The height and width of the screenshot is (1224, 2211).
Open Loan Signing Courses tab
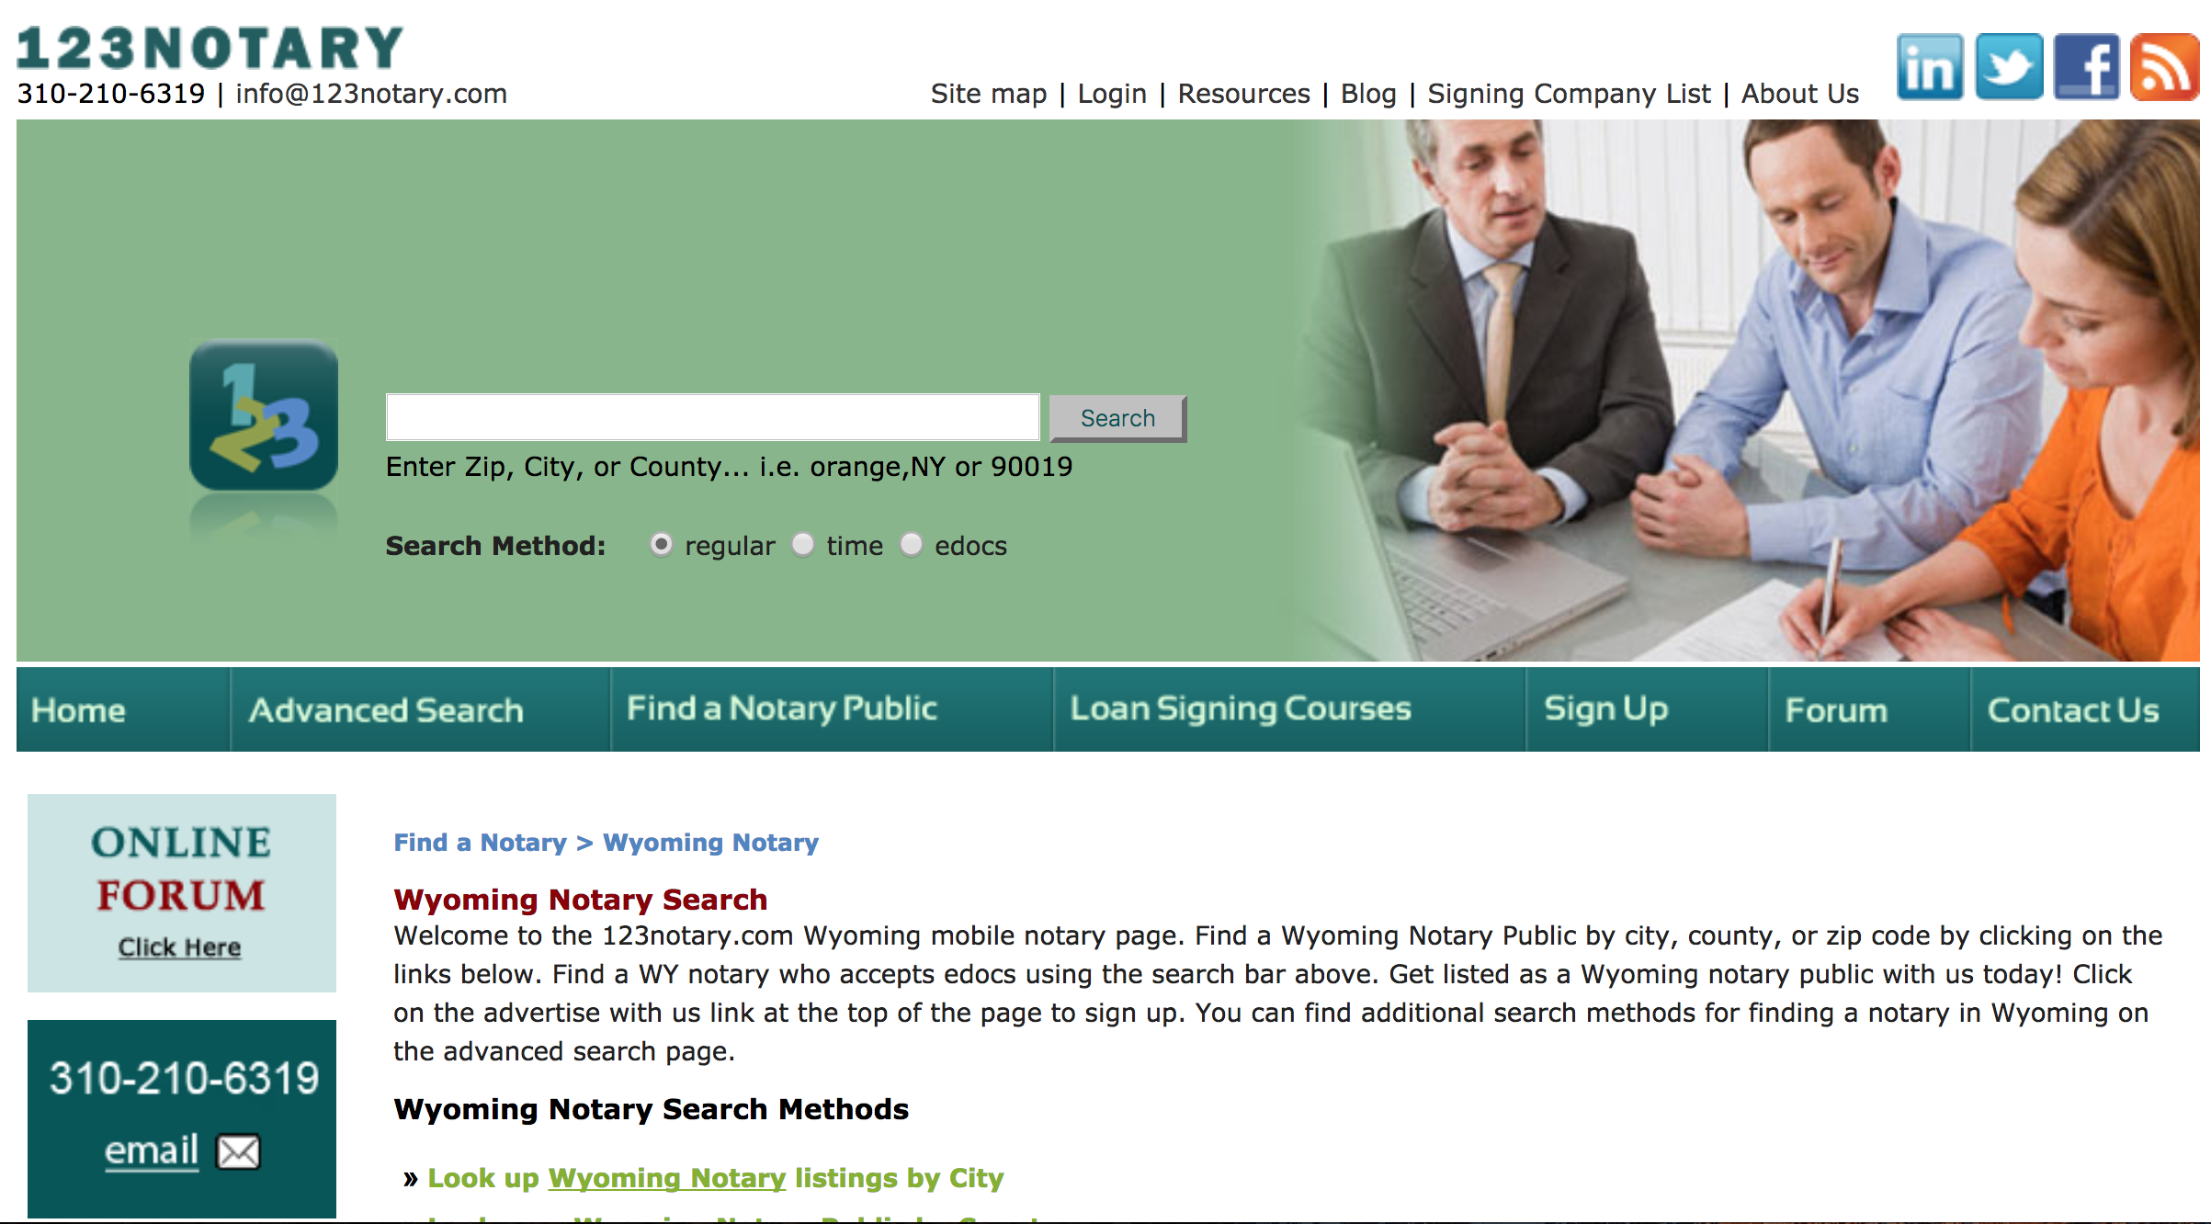[x=1289, y=709]
